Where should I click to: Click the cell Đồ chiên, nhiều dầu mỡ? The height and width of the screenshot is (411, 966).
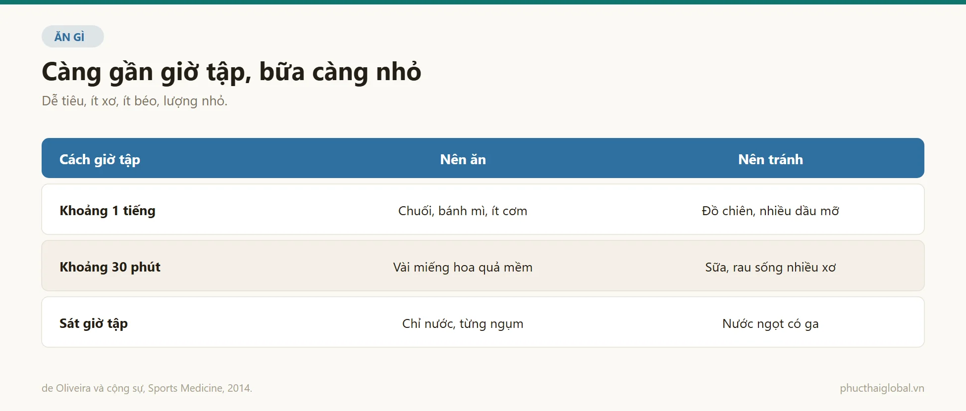[770, 211]
